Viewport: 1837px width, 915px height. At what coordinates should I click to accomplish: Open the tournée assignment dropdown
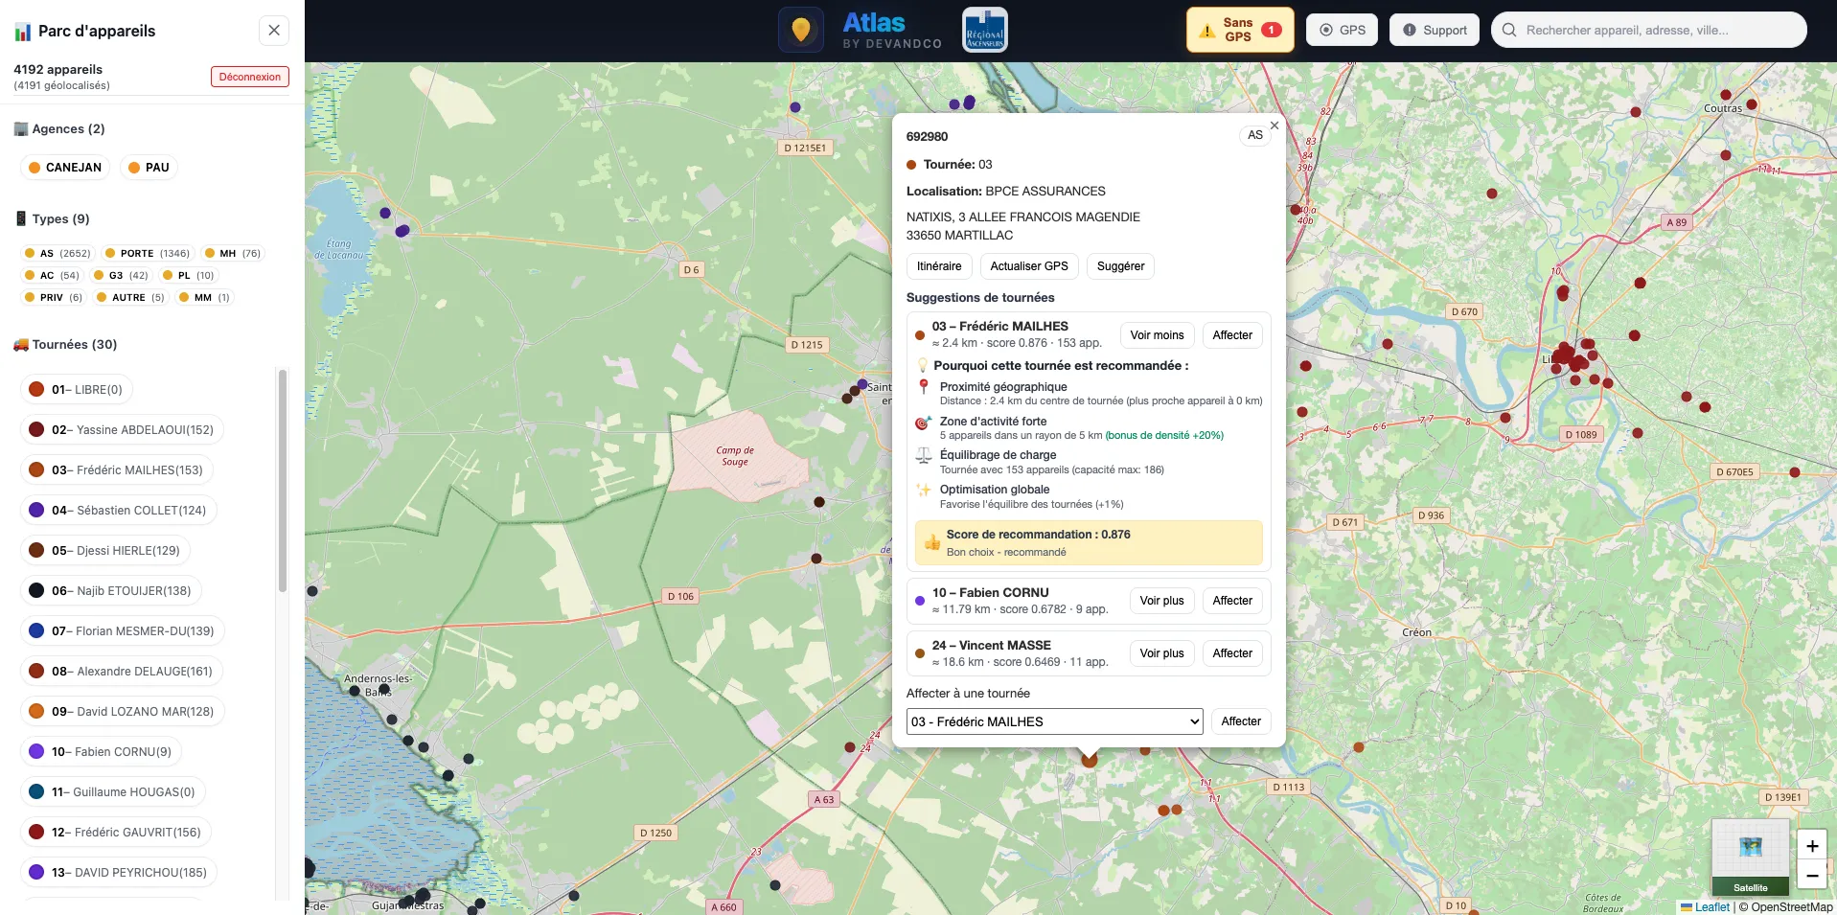pos(1054,721)
